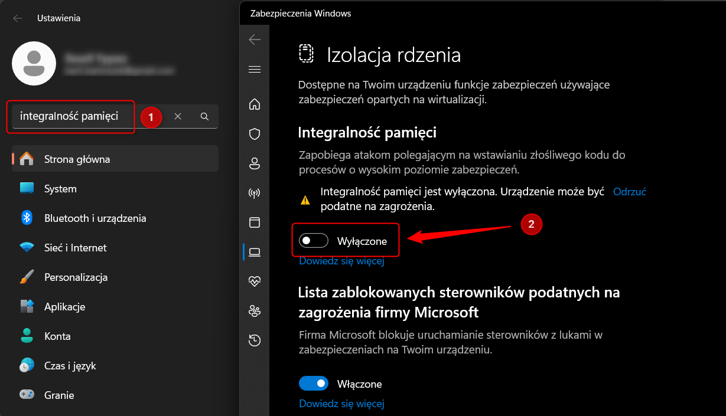
Task: Click the Integralność pamięci section heading
Action: 367,132
